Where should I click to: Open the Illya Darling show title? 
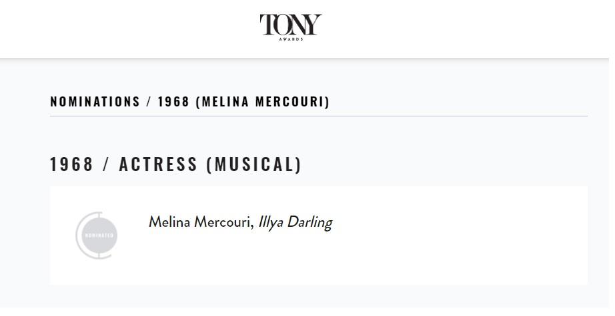tap(295, 222)
